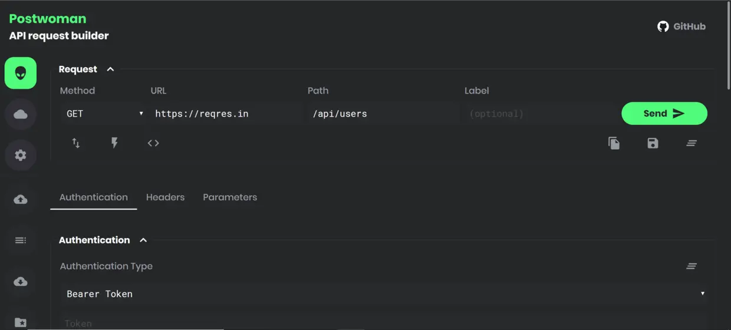Open the cloud icon in the sidebar

tap(21, 114)
